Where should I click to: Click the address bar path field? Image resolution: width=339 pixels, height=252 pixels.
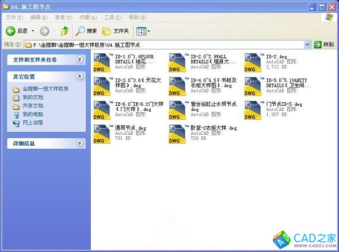(165, 44)
